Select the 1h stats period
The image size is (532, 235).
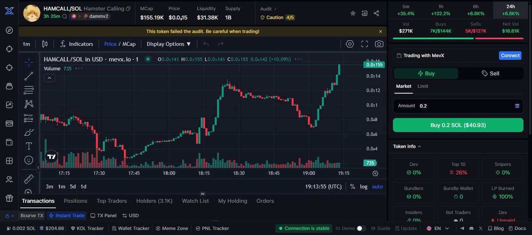[x=441, y=10]
